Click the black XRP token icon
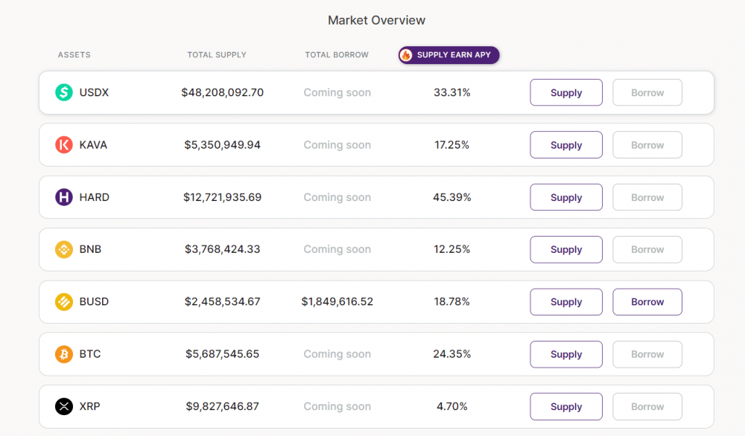The image size is (745, 436). pyautogui.click(x=64, y=406)
